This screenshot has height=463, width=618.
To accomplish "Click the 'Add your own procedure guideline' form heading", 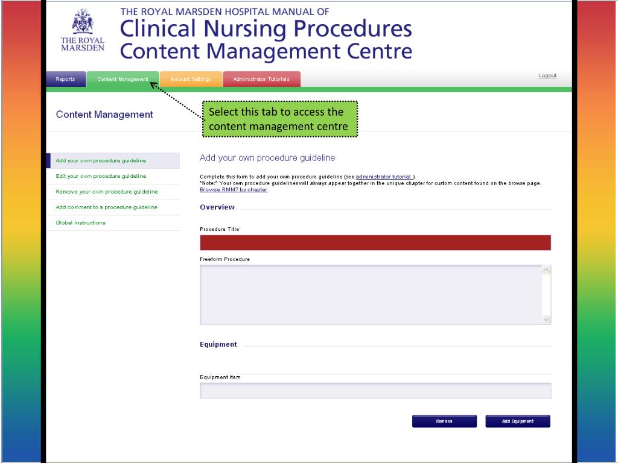I will click(267, 158).
